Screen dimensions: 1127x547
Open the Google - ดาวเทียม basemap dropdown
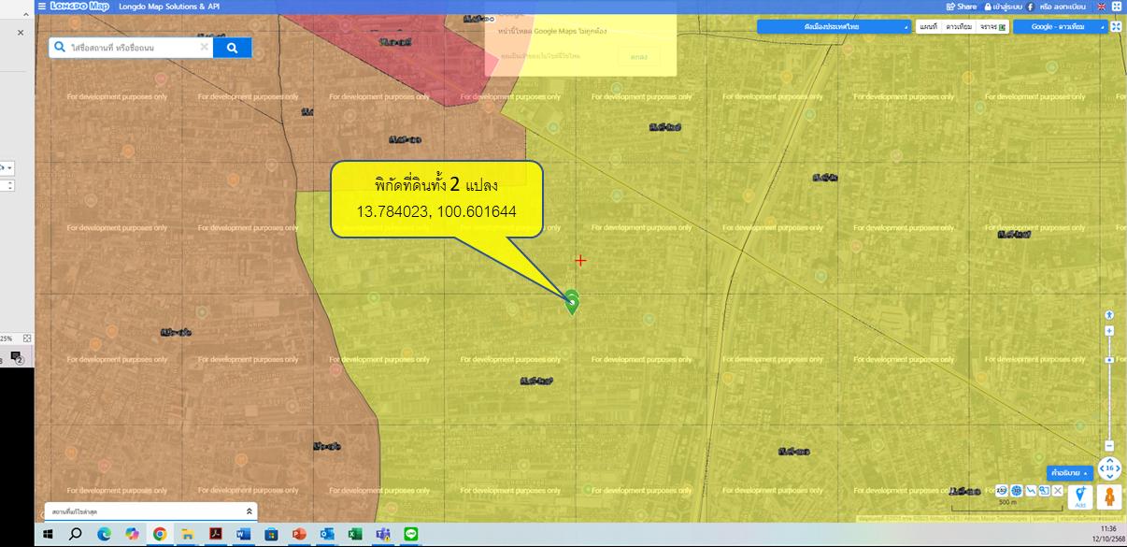pos(1060,27)
